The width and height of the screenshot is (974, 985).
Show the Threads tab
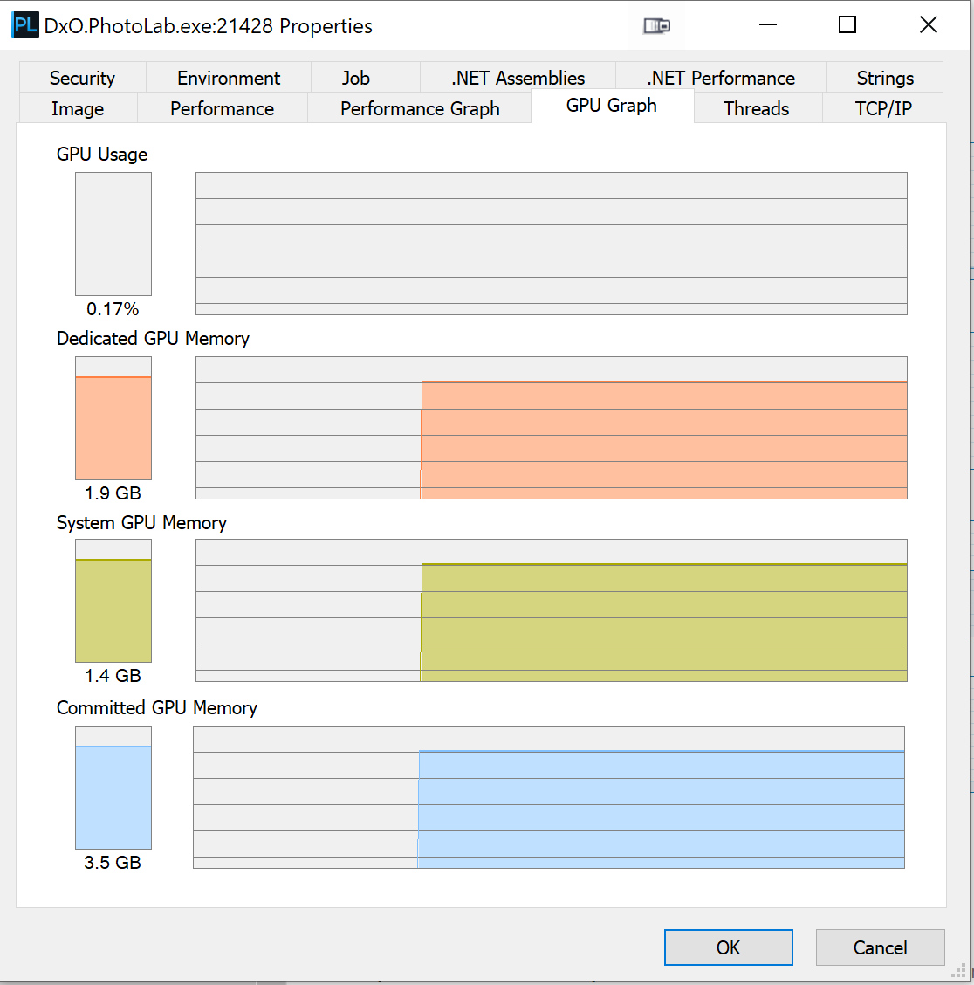[x=756, y=108]
